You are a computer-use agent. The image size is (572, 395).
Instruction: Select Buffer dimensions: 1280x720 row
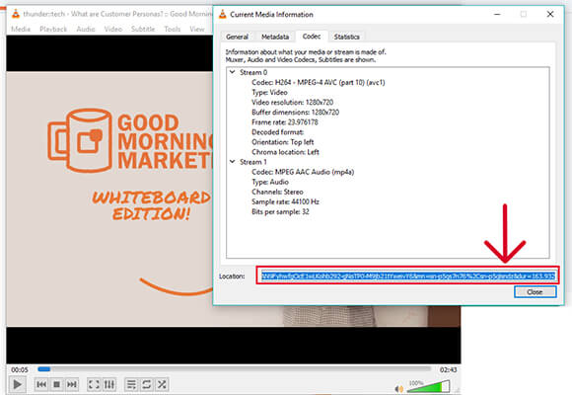[x=295, y=113]
